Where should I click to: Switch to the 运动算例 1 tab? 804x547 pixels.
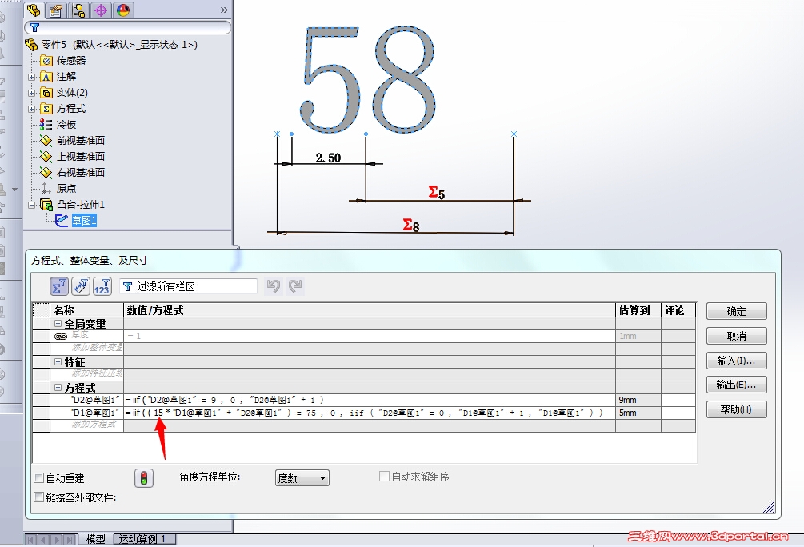point(143,539)
